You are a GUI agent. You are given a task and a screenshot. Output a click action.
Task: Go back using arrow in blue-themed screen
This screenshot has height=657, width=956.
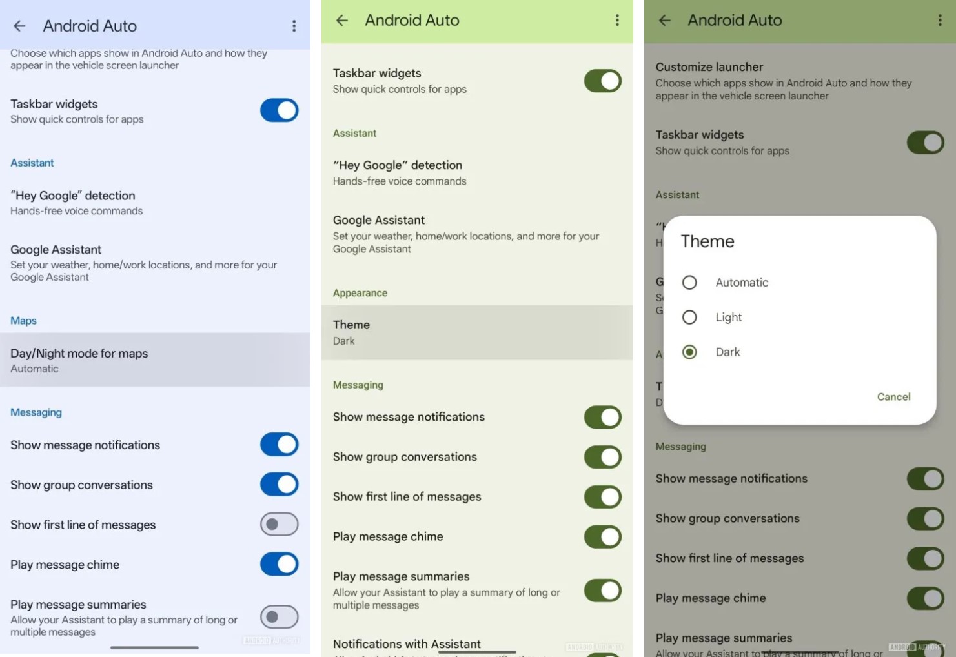(19, 26)
